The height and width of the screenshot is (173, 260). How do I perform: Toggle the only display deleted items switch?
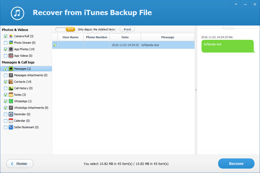click(65, 29)
